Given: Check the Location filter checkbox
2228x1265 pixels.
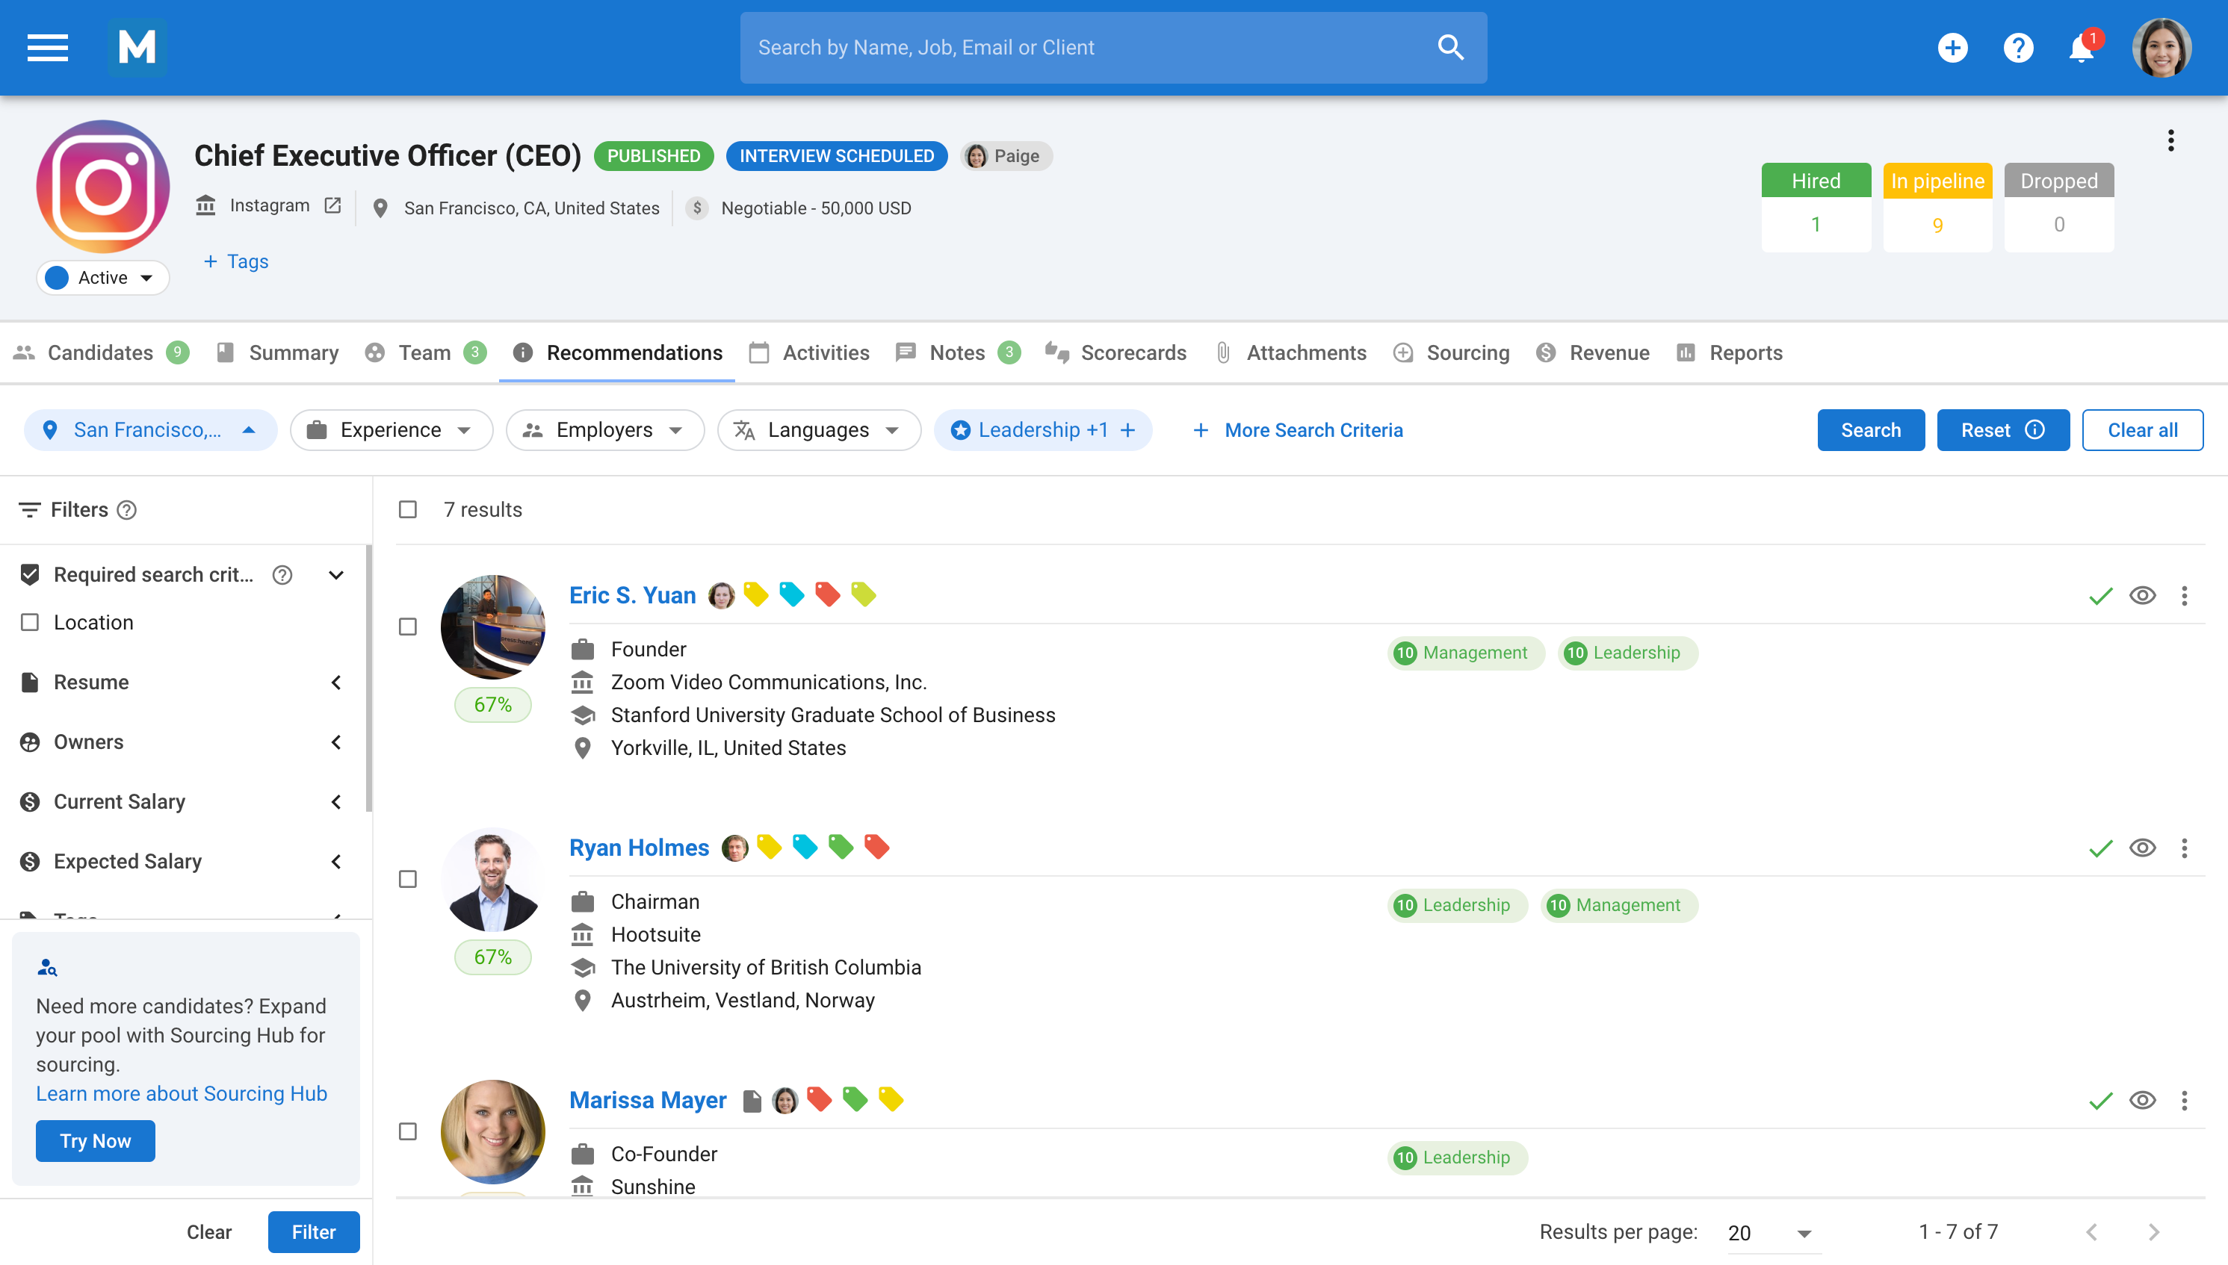Looking at the screenshot, I should (31, 622).
